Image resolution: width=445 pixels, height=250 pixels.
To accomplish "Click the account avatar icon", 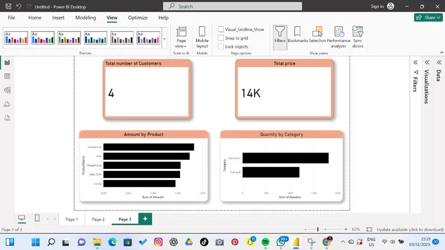I will point(391,7).
